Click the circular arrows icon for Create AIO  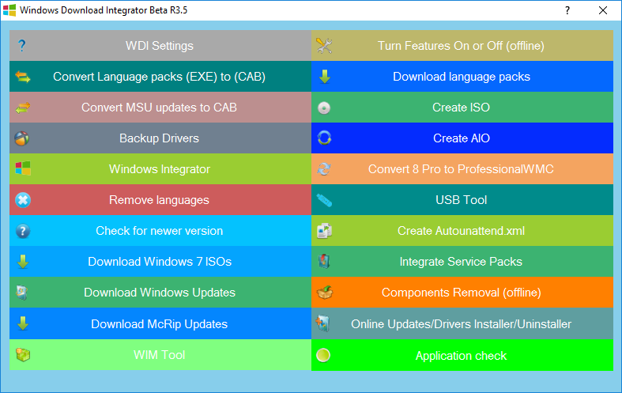click(324, 138)
